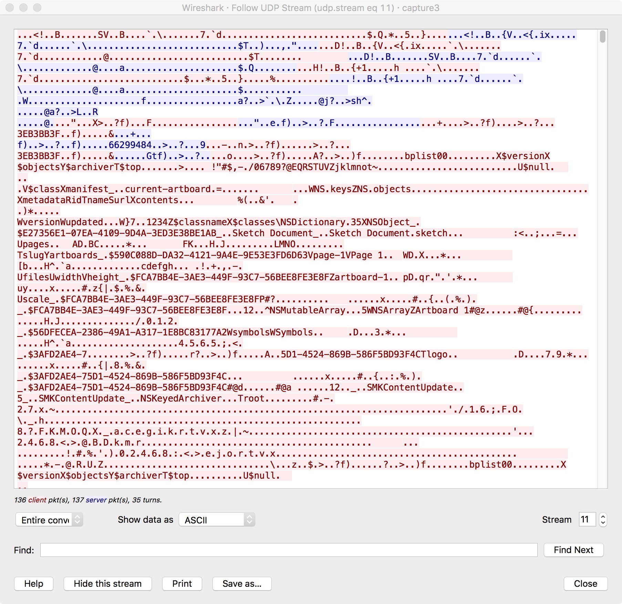Image resolution: width=622 pixels, height=604 pixels.
Task: Click the "Save as…" button
Action: (242, 584)
